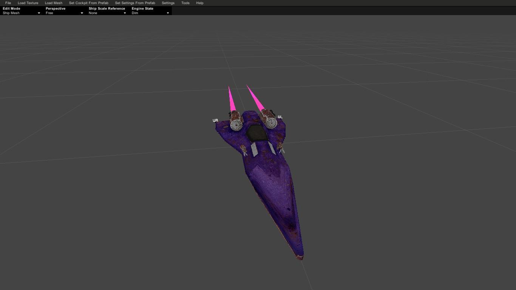Select the UR marker label on the ship
516x290 pixels.
215,120
